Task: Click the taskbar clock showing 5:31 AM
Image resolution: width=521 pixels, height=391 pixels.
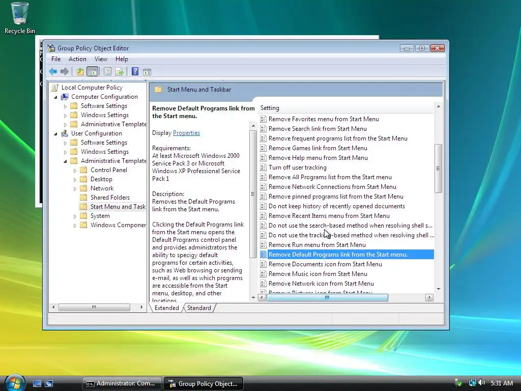Action: [502, 383]
